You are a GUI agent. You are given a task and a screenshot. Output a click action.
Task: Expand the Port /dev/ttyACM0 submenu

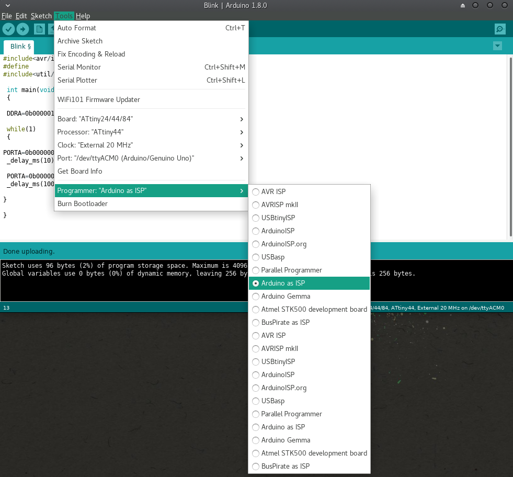[x=151, y=158]
